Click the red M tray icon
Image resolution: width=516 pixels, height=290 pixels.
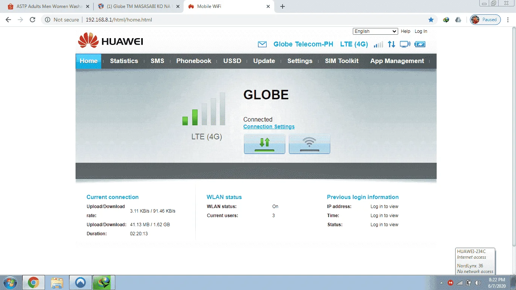pos(451,283)
